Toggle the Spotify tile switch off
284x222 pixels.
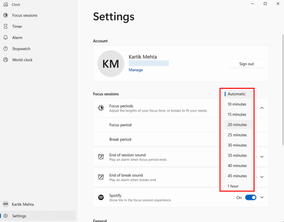pyautogui.click(x=251, y=197)
